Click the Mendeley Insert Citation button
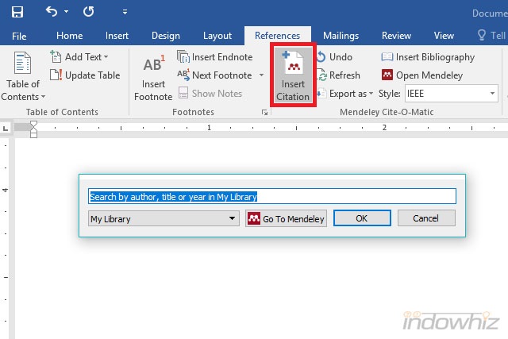The width and height of the screenshot is (508, 339). tap(293, 75)
